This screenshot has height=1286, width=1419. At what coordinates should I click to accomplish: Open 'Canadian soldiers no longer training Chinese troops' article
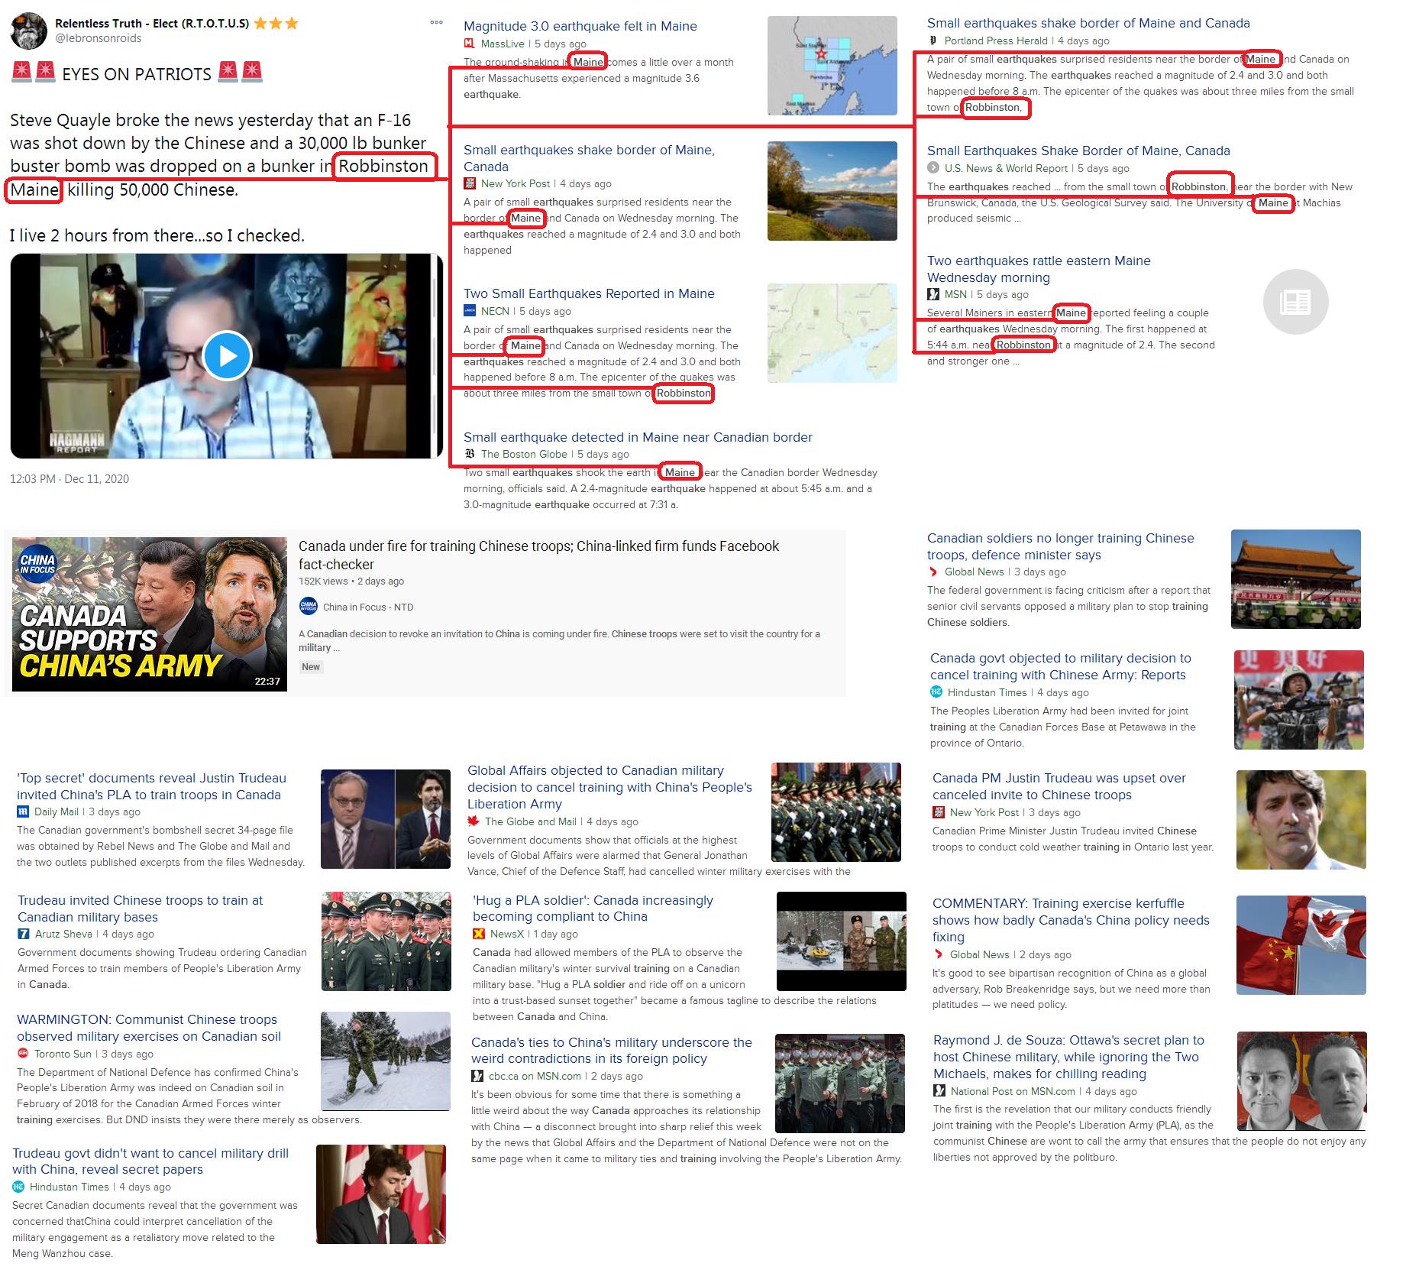coord(1060,546)
